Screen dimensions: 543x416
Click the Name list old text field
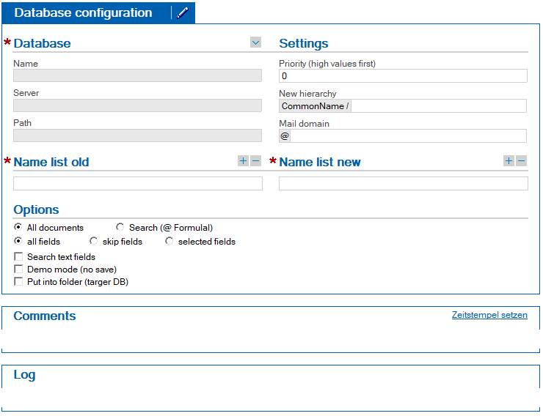tap(138, 184)
